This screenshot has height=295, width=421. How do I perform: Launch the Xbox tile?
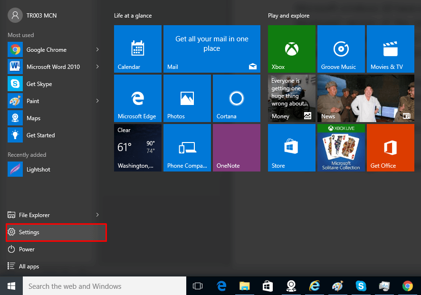point(291,49)
